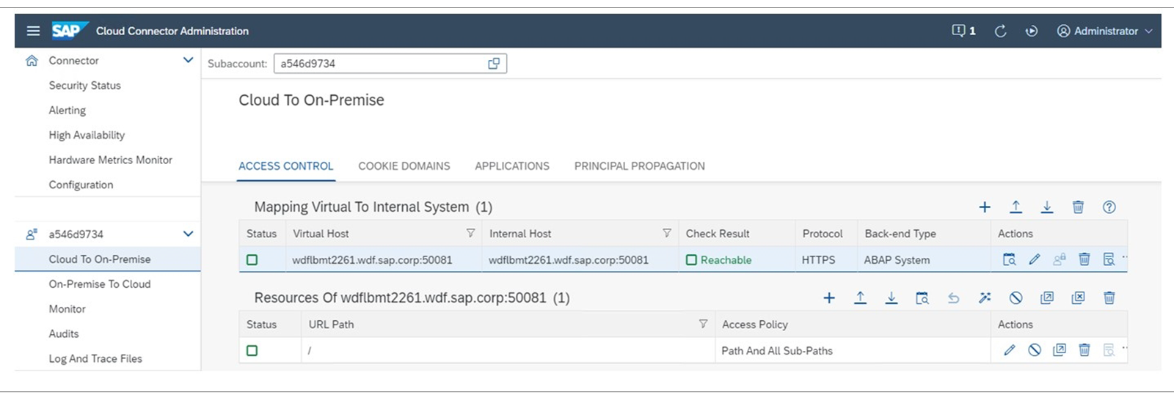Open Internal Host column filter
This screenshot has height=400, width=1174.
click(x=667, y=234)
